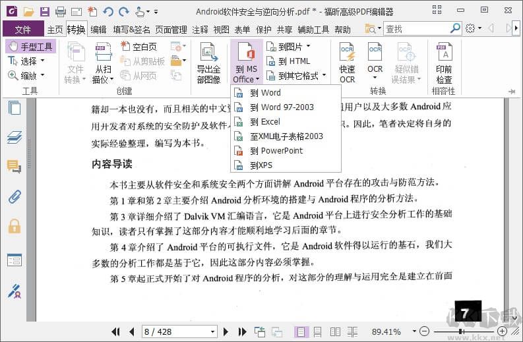Collapse the ribbon with the pin icon
Viewport: 523px width, 342px height.
click(512, 92)
